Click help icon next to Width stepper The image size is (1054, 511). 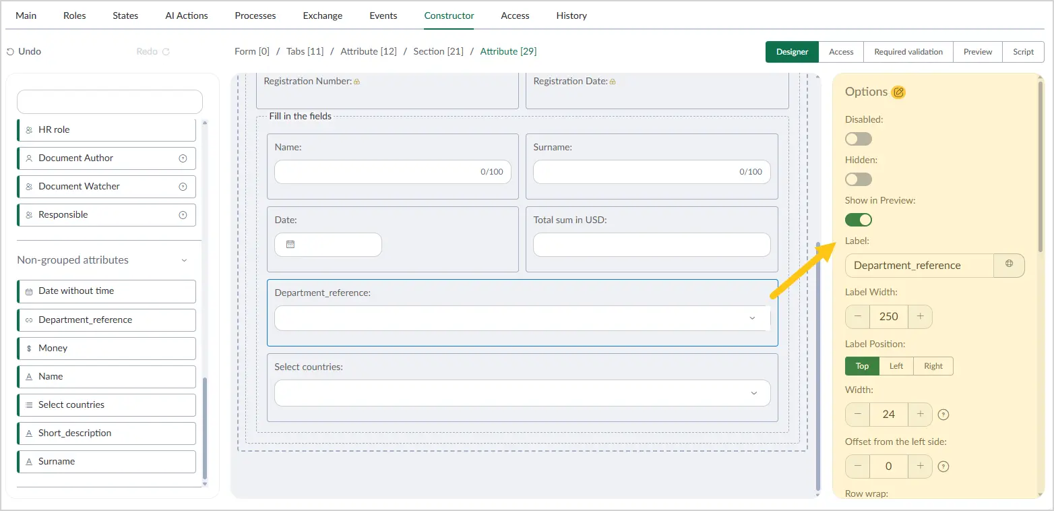943,415
